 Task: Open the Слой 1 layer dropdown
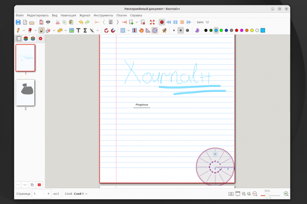tap(80, 193)
